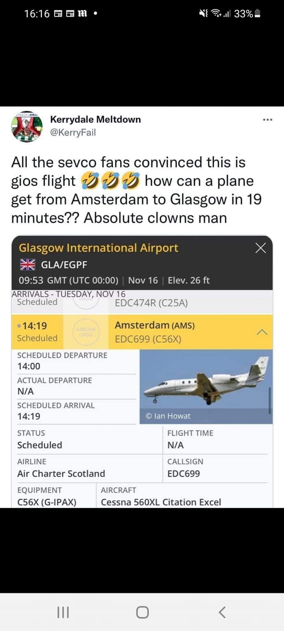284x631 pixels.
Task: Open the @KerryFail handle link
Action: [73, 132]
